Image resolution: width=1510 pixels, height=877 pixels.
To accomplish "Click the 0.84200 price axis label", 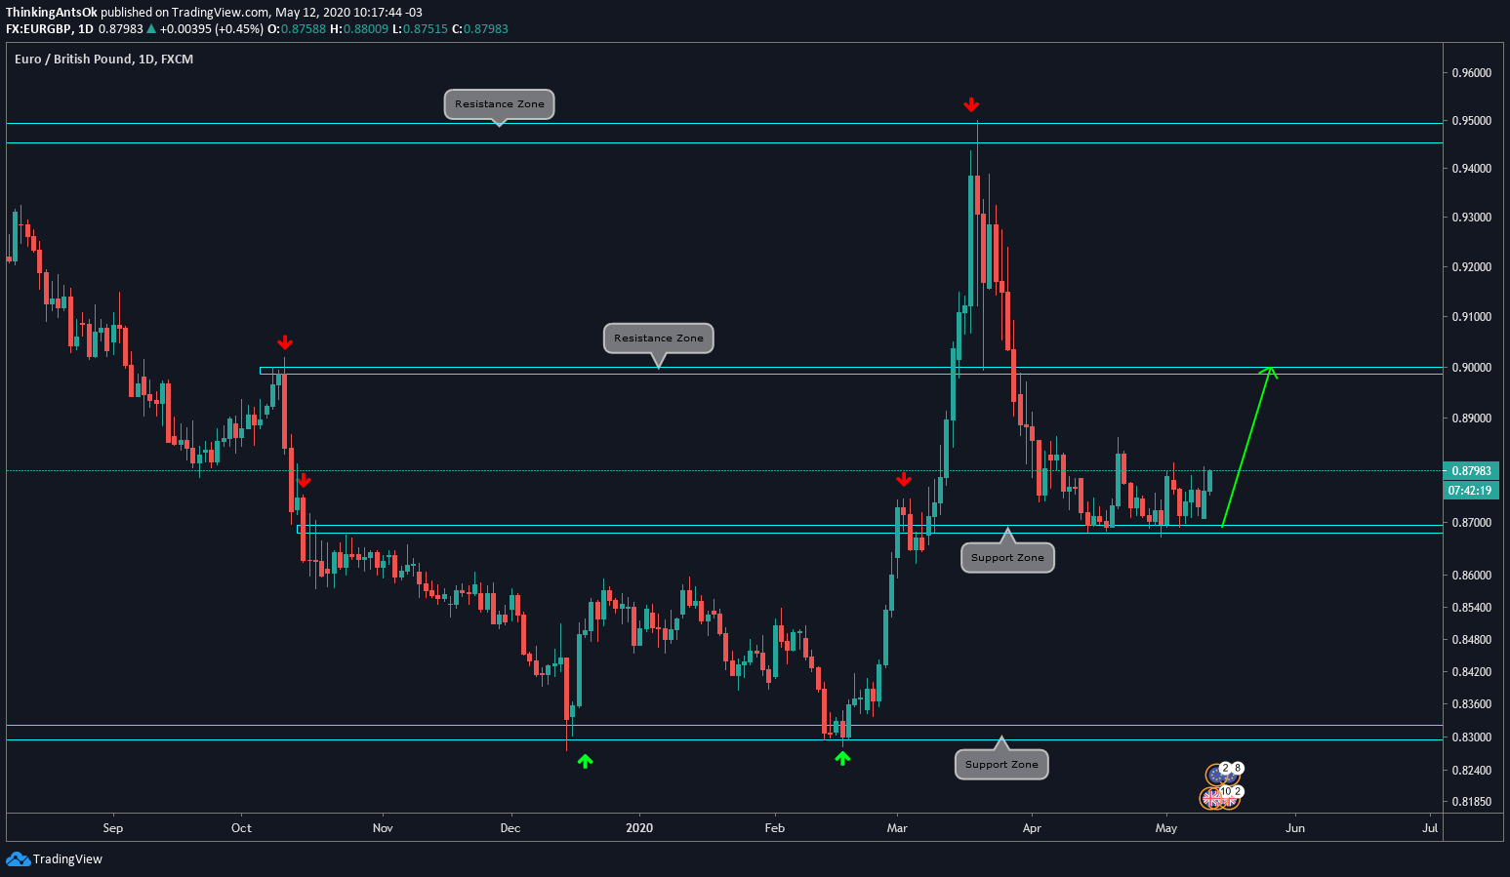I will [x=1471, y=672].
